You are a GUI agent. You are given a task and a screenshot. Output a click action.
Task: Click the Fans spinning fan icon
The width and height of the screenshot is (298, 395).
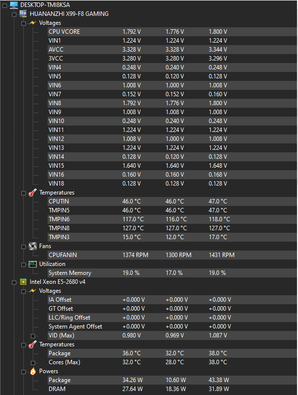33,246
